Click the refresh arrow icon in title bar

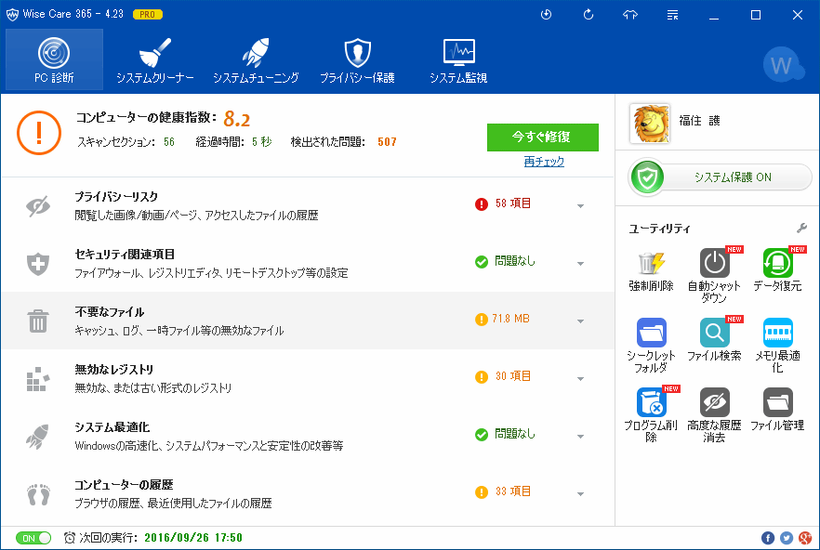tap(589, 15)
